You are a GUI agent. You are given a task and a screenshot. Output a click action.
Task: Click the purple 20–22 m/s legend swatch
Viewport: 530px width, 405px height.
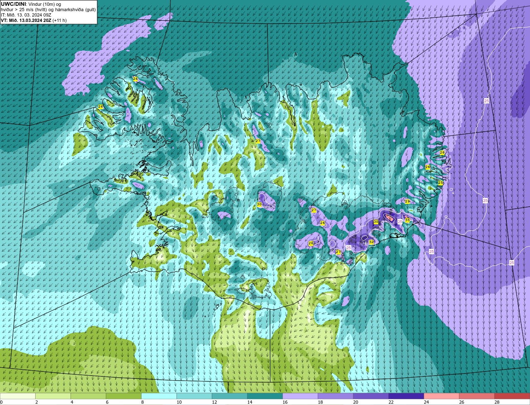(x=371, y=396)
